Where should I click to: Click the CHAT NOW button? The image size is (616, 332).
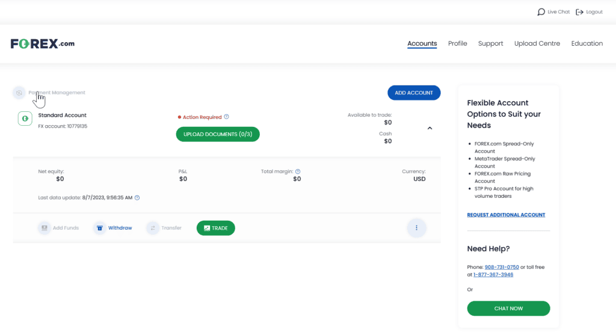[x=508, y=309]
